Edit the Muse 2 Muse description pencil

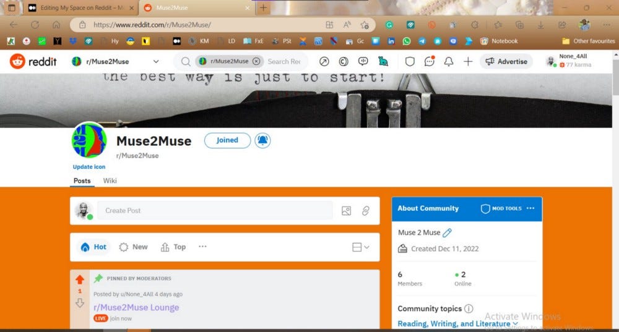point(447,232)
